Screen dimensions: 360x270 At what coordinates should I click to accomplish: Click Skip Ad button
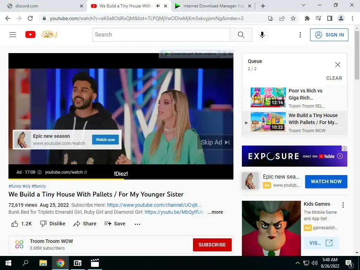(x=215, y=142)
